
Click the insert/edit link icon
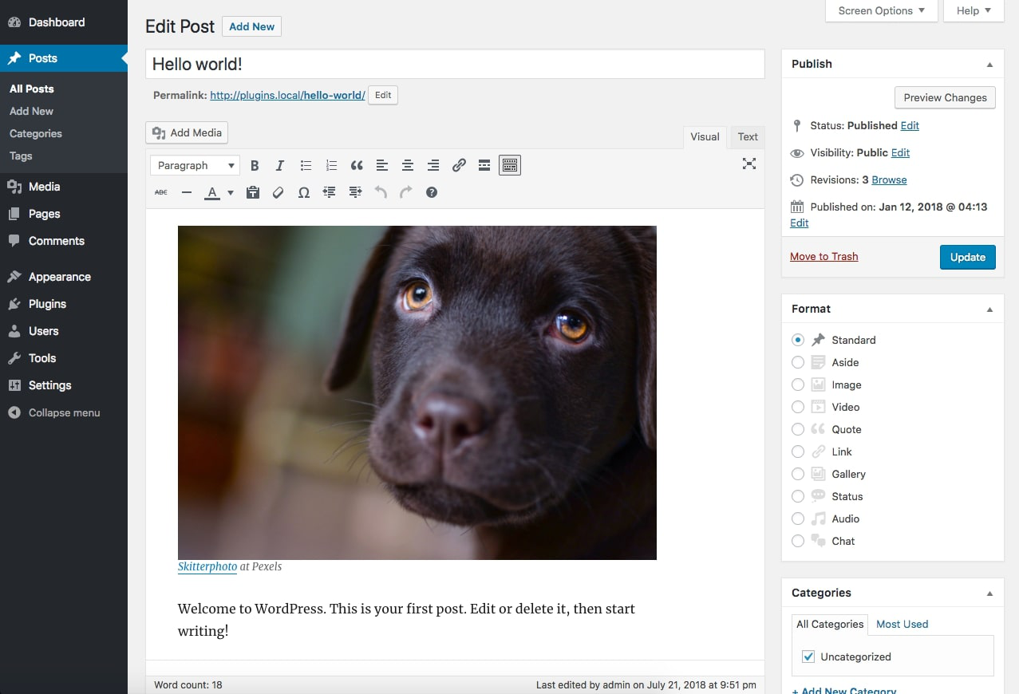tap(459, 166)
